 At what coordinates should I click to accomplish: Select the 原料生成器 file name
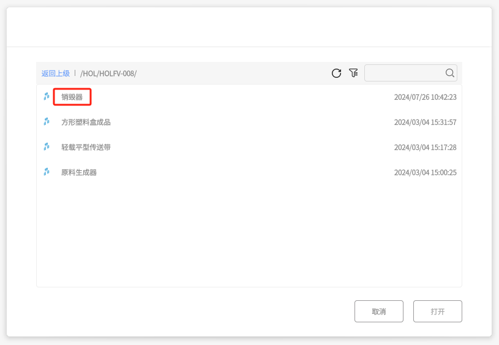(x=79, y=172)
